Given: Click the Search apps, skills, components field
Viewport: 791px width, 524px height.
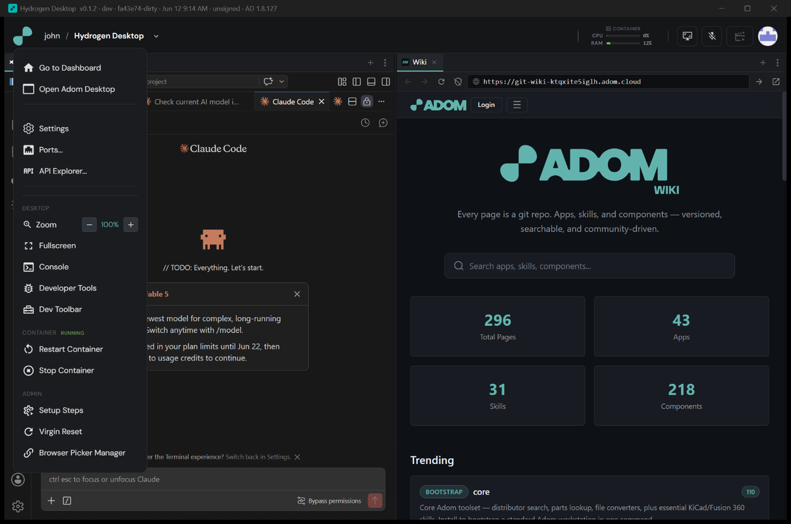Looking at the screenshot, I should click(x=589, y=266).
